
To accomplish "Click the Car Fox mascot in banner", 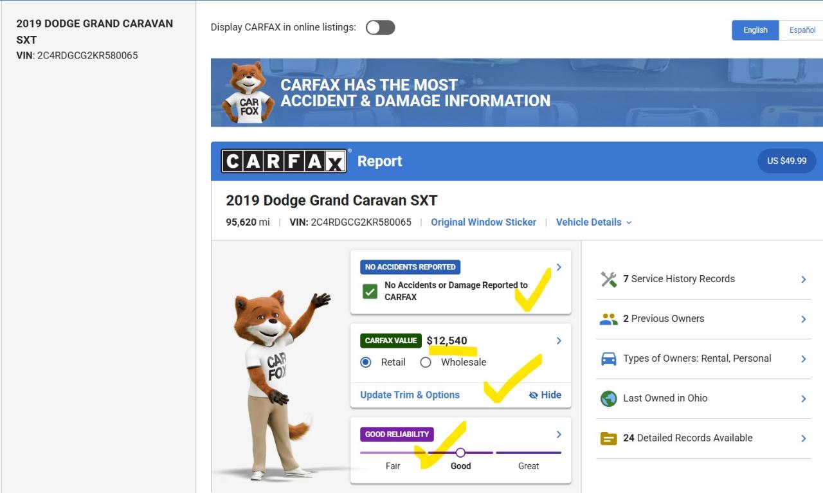I will pyautogui.click(x=248, y=92).
